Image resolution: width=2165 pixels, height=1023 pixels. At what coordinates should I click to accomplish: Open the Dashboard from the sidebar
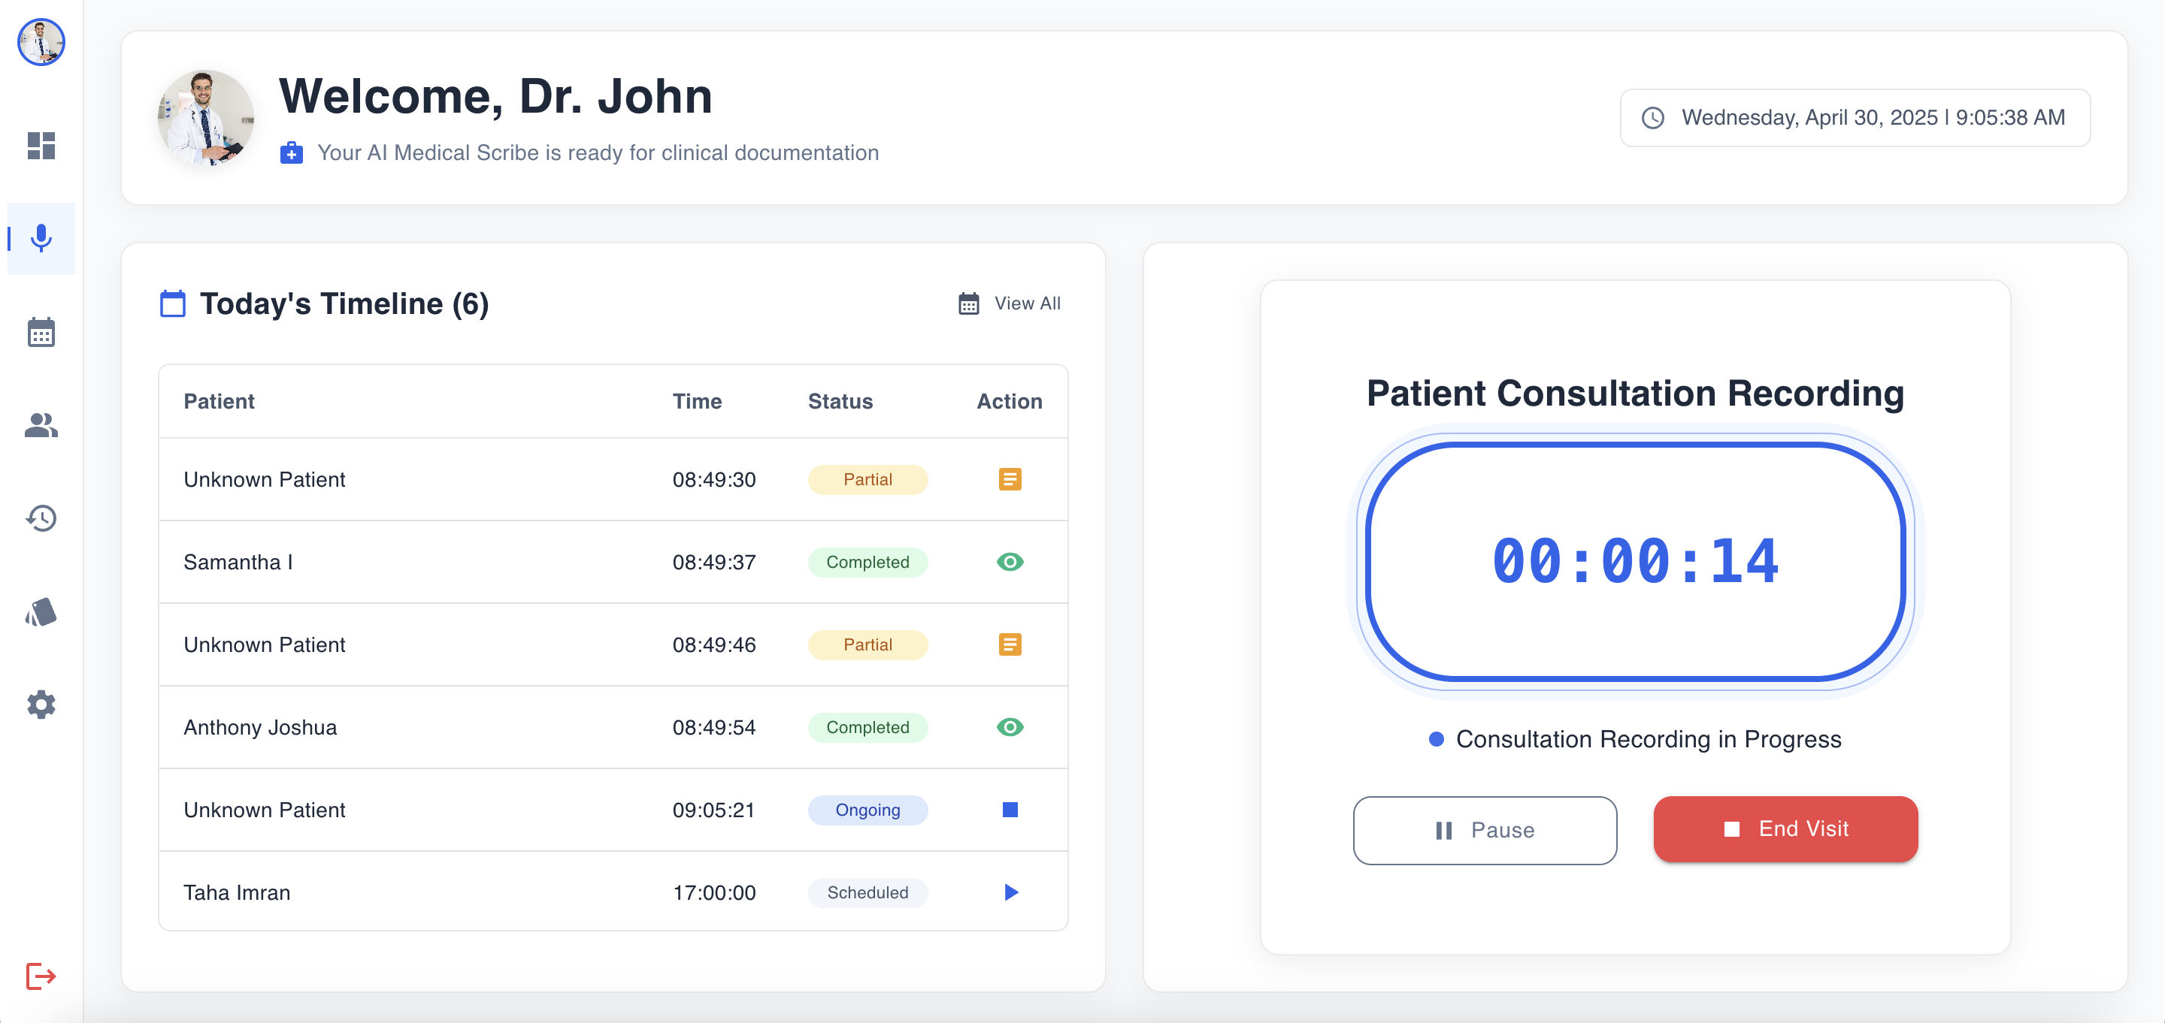click(41, 146)
